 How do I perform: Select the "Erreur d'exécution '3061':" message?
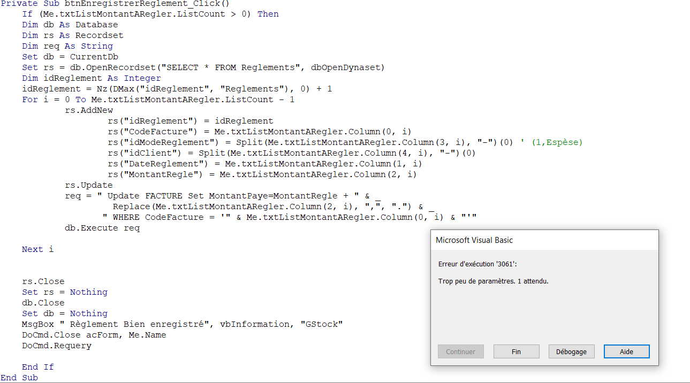(478, 264)
